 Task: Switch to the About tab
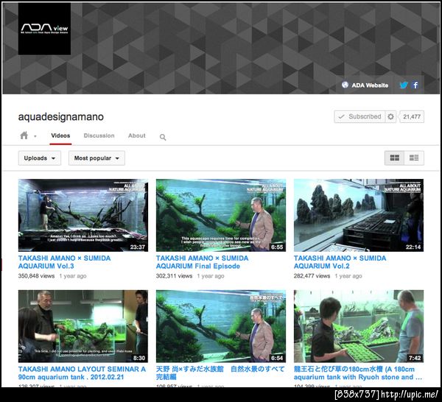tap(137, 135)
